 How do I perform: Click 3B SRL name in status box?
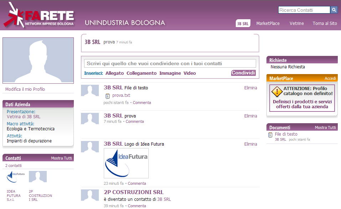pyautogui.click(x=92, y=42)
